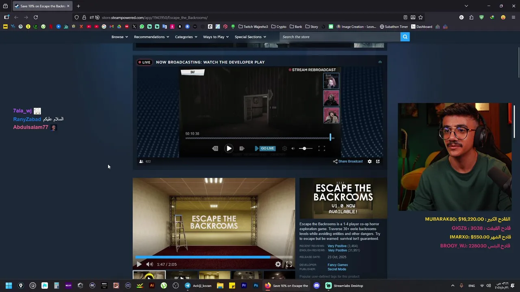The image size is (520, 292).
Task: Open English reviews Very Positive link
Action: pyautogui.click(x=337, y=250)
